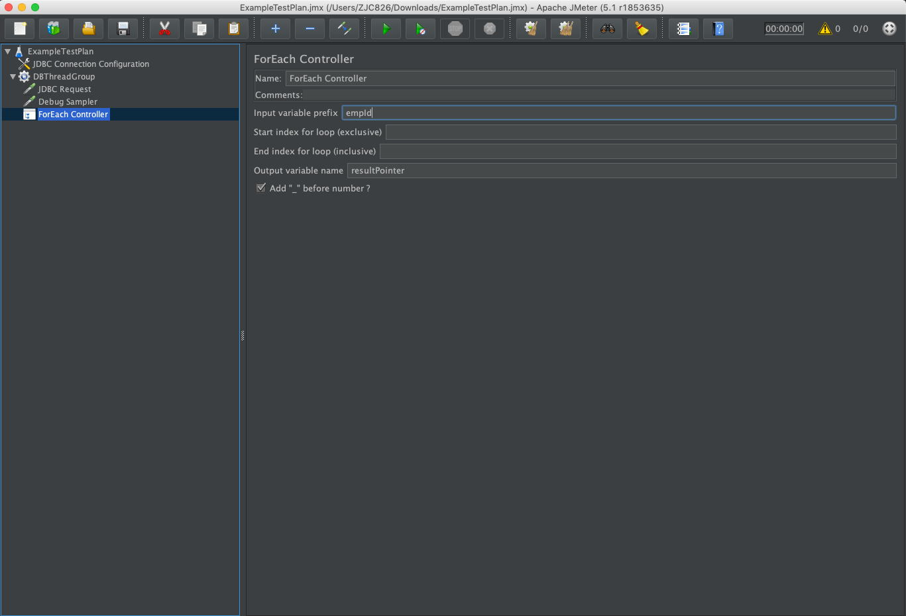Click the Comments input field
Image resolution: width=906 pixels, height=616 pixels.
(599, 95)
